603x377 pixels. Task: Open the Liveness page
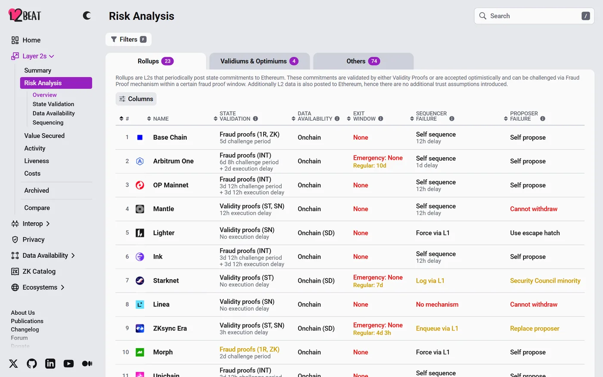point(37,161)
